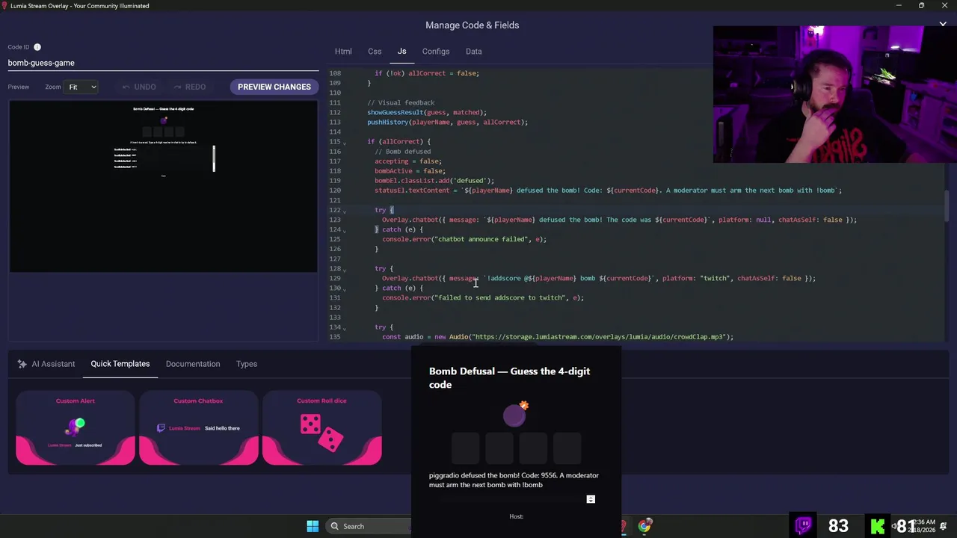Open the Types tab
This screenshot has height=538, width=957.
[247, 364]
